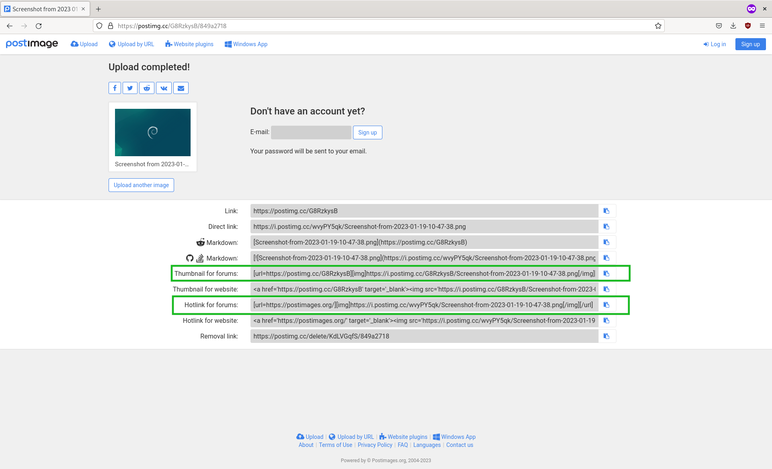This screenshot has width=772, height=469.
Task: Open uBlock Origin extension
Action: [748, 26]
